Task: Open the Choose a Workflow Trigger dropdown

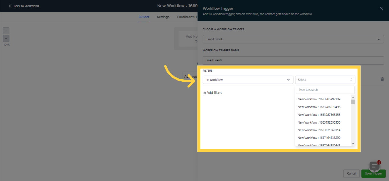Action: pos(293,39)
